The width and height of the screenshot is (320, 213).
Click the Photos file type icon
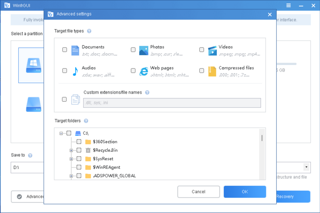point(144,51)
